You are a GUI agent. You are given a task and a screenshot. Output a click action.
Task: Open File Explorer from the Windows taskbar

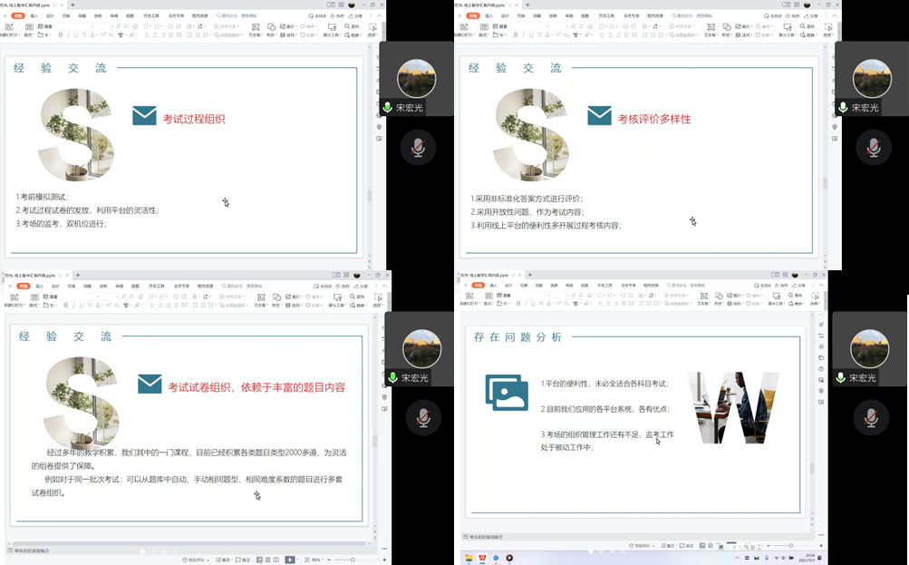[x=469, y=558]
